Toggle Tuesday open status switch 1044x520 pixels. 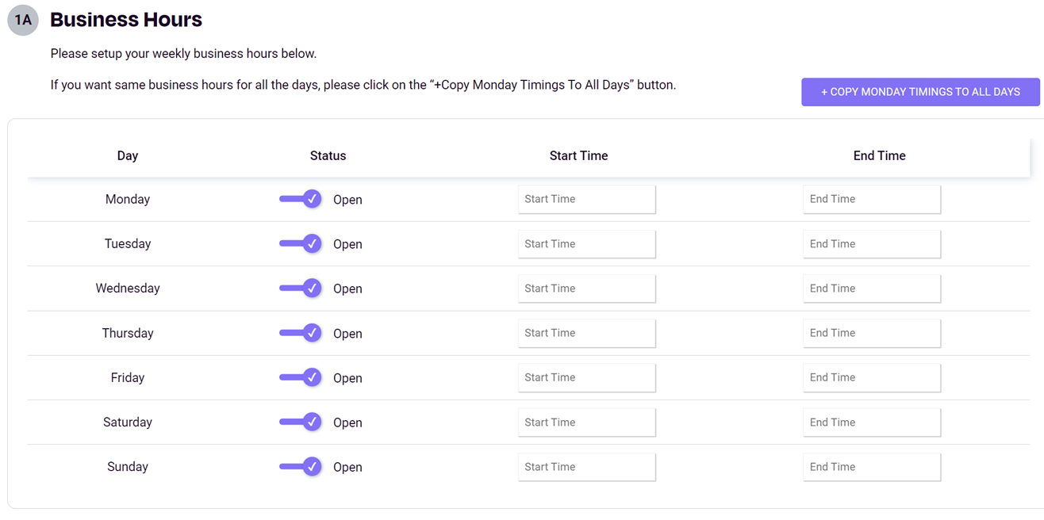tap(301, 243)
